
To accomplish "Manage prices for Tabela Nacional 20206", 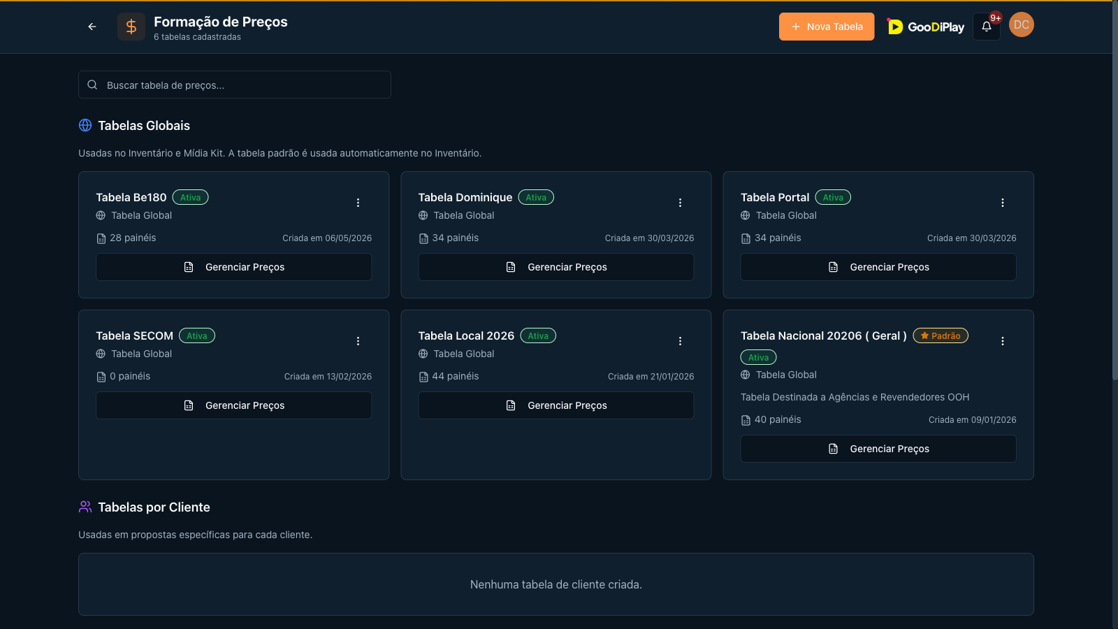I will (878, 449).
